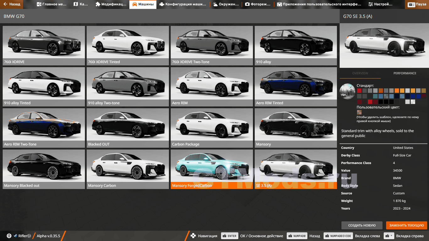Click the Source value Custom
Image resolution: width=429 pixels, height=241 pixels.
point(399,193)
